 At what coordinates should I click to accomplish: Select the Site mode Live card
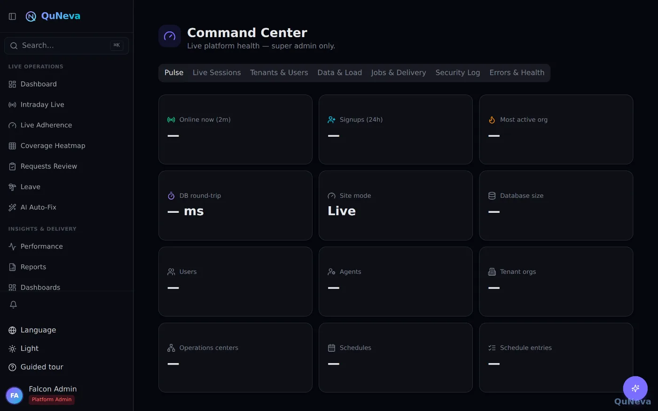point(396,206)
